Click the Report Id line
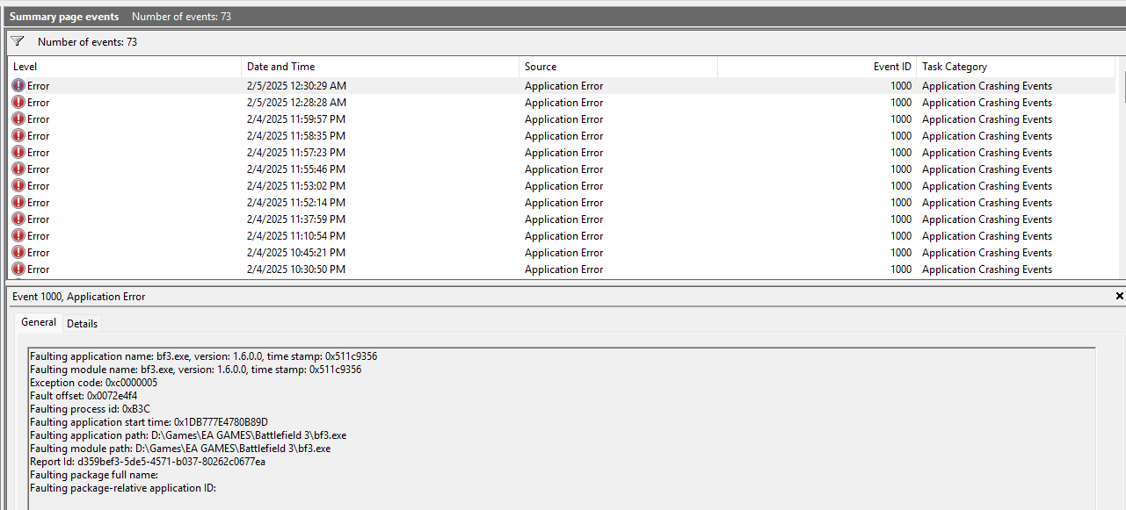Image resolution: width=1126 pixels, height=510 pixels. tap(148, 462)
